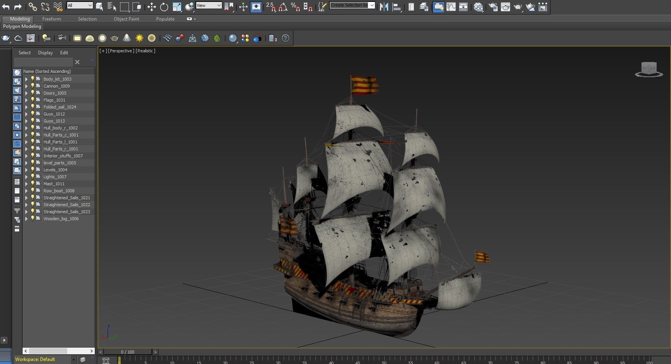Toggle the 2.5D Snaps button
671x364 pixels.
(x=271, y=7)
